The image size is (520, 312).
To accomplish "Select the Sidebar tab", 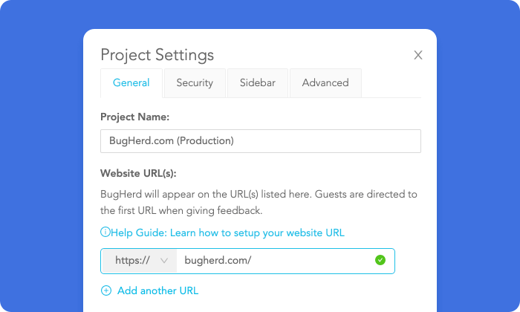I will (258, 83).
